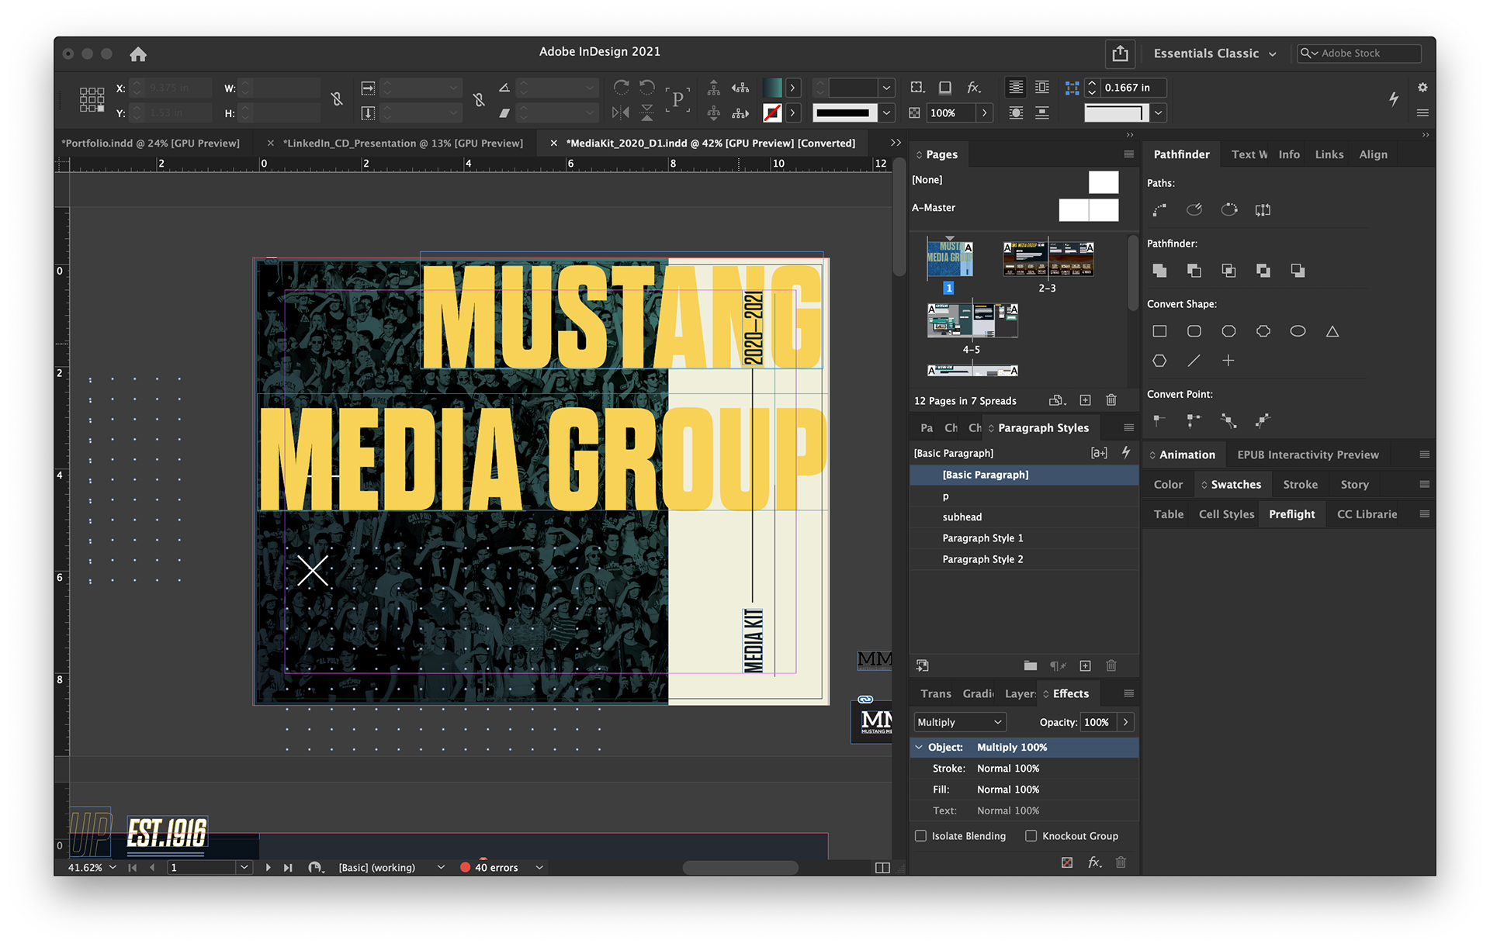
Task: Switch to the Portfolio.indd document tab
Action: coord(151,143)
